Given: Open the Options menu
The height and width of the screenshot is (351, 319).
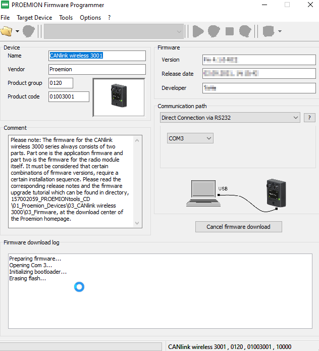Looking at the screenshot, I should [90, 18].
